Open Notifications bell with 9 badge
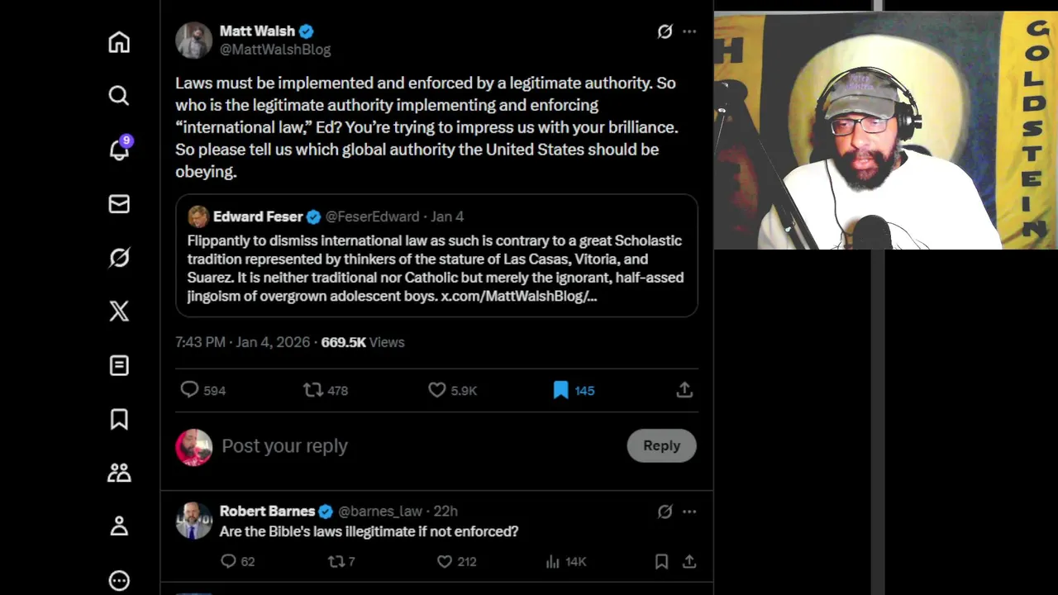1058x595 pixels. click(x=119, y=150)
